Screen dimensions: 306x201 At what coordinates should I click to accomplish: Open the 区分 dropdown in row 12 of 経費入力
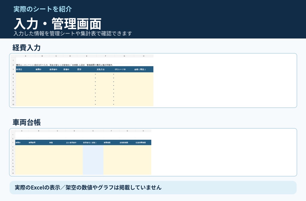[95, 104]
